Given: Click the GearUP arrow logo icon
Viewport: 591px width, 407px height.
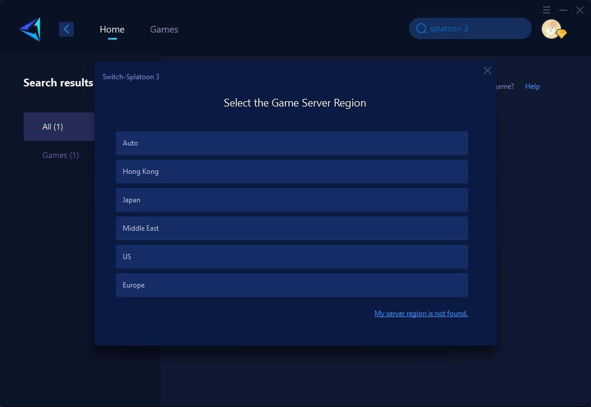Looking at the screenshot, I should [x=30, y=29].
